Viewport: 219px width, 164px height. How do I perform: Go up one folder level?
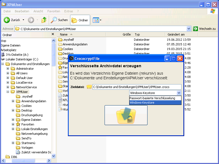(x=44, y=20)
